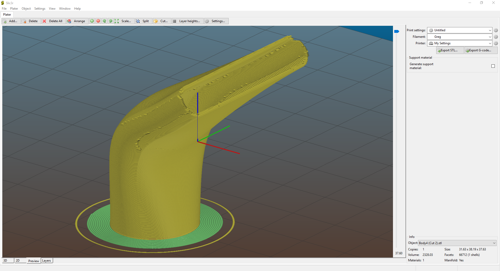The image size is (500, 271).
Task: Open Print settings gear icon
Action: point(496,30)
